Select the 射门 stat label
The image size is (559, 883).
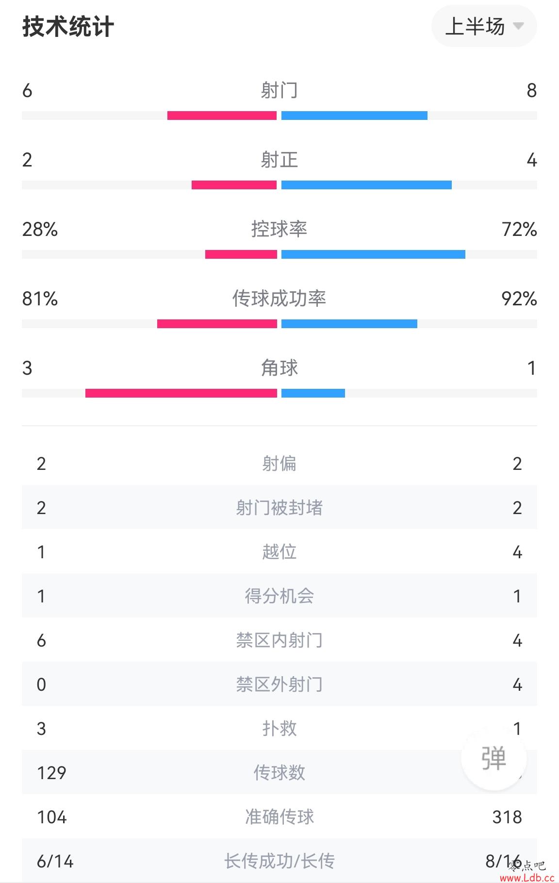279,90
